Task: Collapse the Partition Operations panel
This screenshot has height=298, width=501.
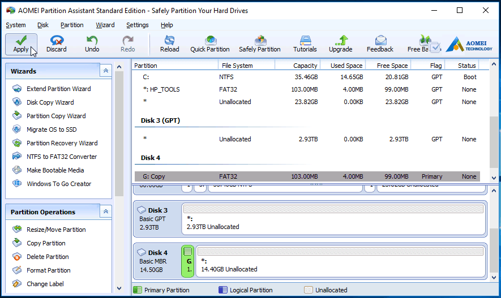Action: click(x=106, y=211)
